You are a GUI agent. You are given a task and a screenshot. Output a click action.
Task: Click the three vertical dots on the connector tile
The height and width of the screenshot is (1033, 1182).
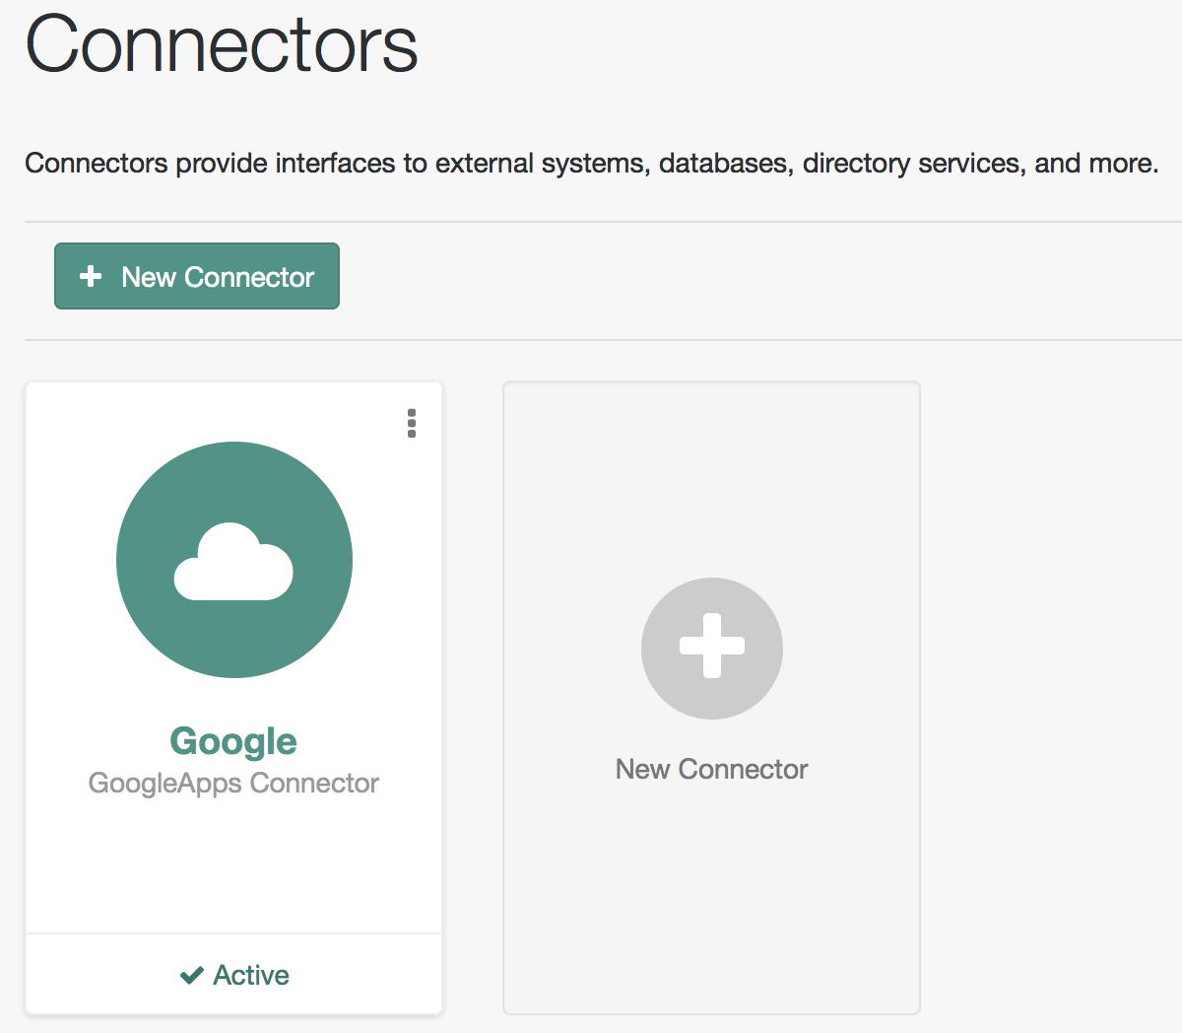tap(412, 424)
